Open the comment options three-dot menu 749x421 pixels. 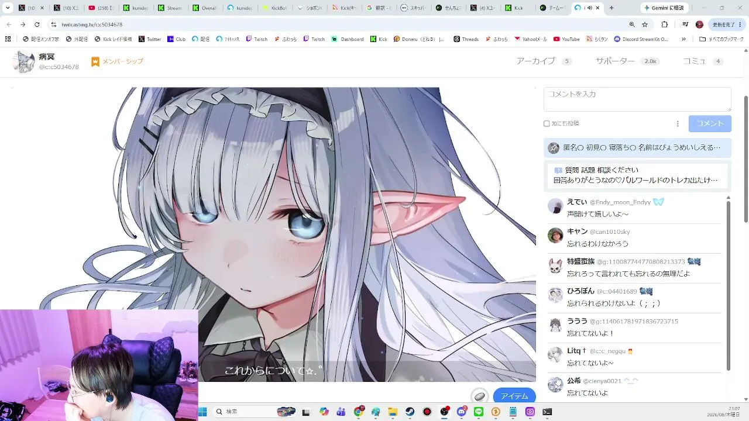(678, 123)
